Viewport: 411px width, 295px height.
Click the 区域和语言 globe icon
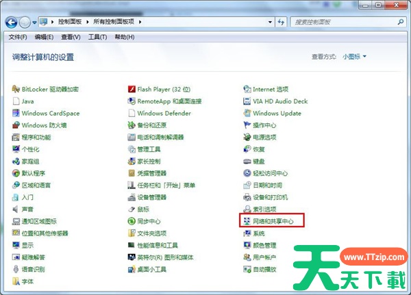point(16,185)
